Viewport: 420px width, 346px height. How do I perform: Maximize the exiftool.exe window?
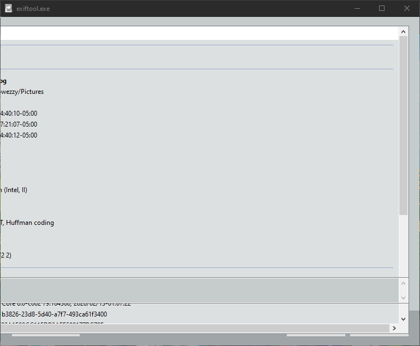[382, 9]
